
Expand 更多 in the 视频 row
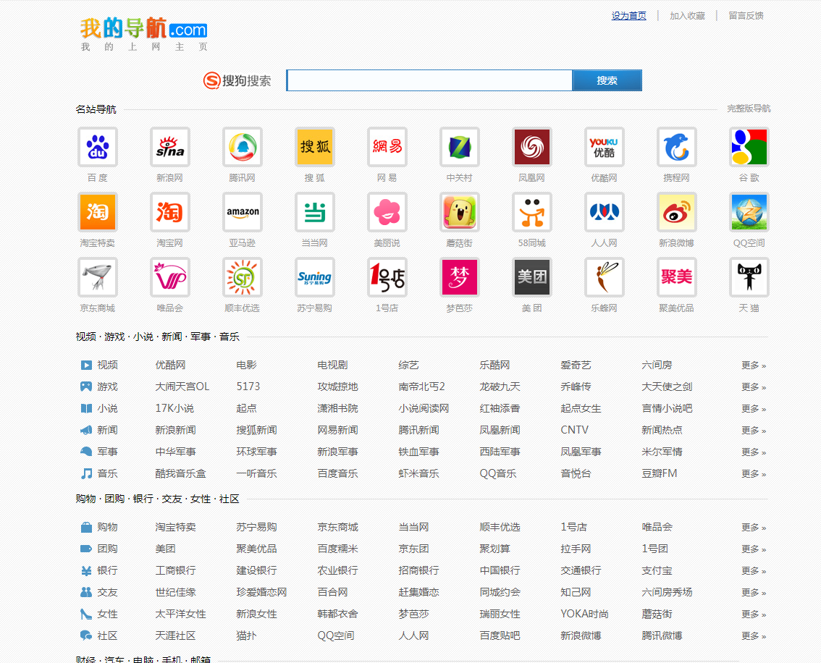pos(754,366)
